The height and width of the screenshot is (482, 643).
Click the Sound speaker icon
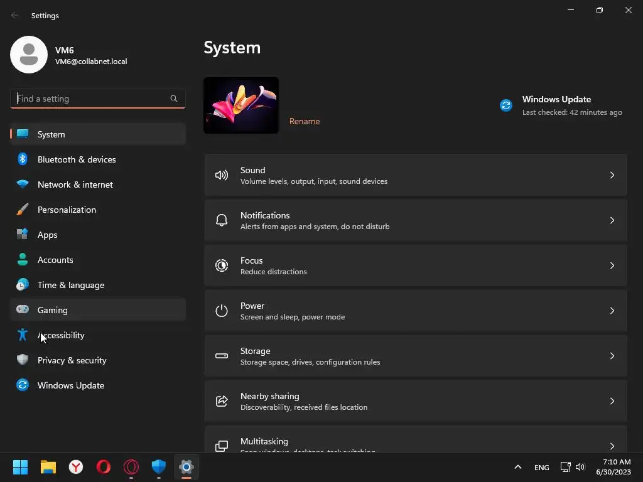point(222,176)
